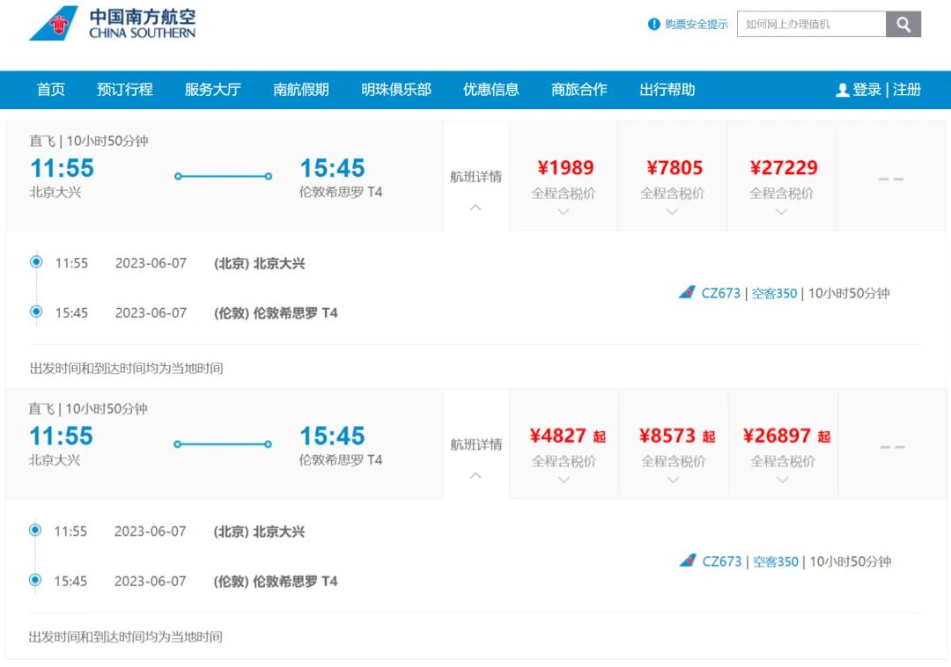Focus the 如何网上办理值机 search field
This screenshot has width=951, height=667.
810,25
